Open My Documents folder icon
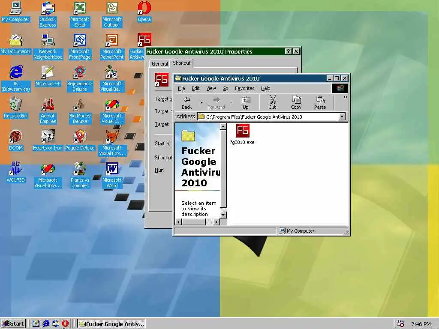The width and height of the screenshot is (439, 329). (16, 44)
